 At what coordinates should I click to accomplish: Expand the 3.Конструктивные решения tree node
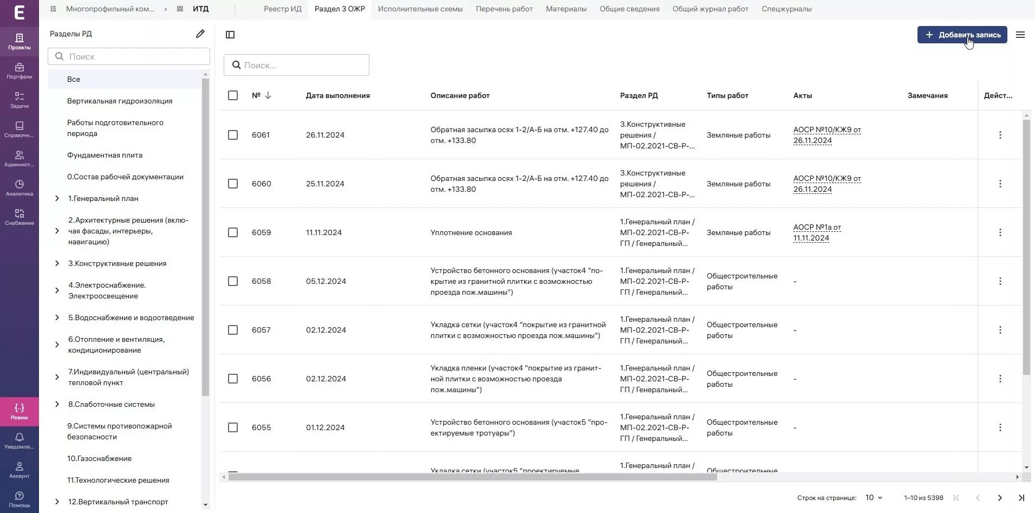tap(57, 263)
